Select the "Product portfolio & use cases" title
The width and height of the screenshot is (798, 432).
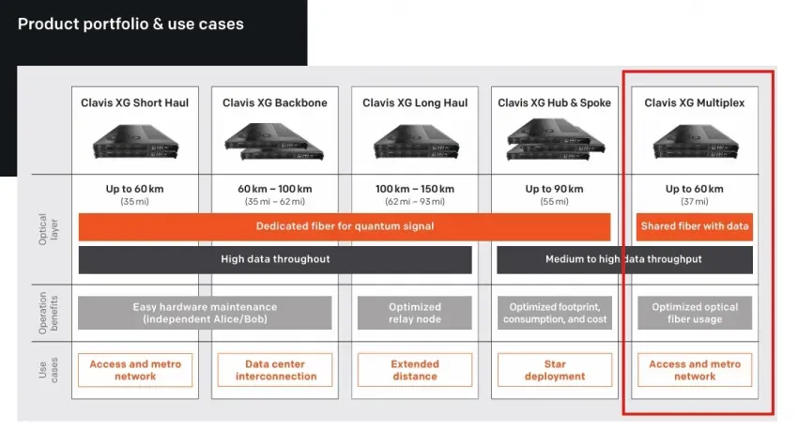[x=130, y=23]
